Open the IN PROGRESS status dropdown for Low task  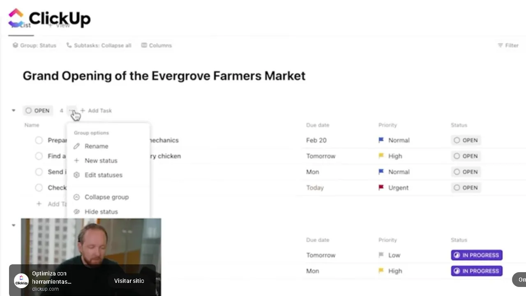[476, 255]
